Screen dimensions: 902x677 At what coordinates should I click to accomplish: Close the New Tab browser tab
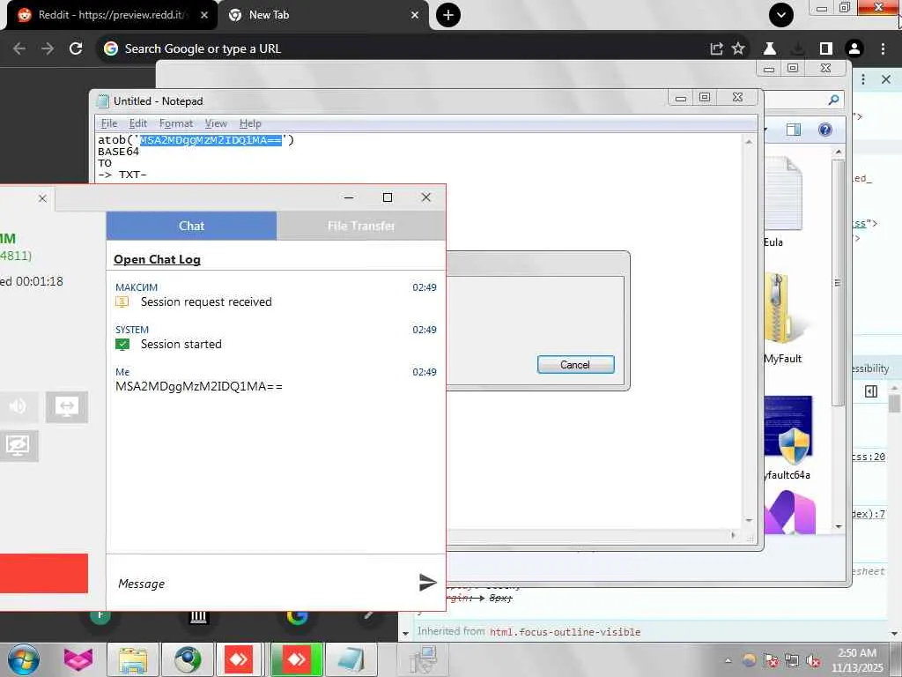click(x=415, y=15)
